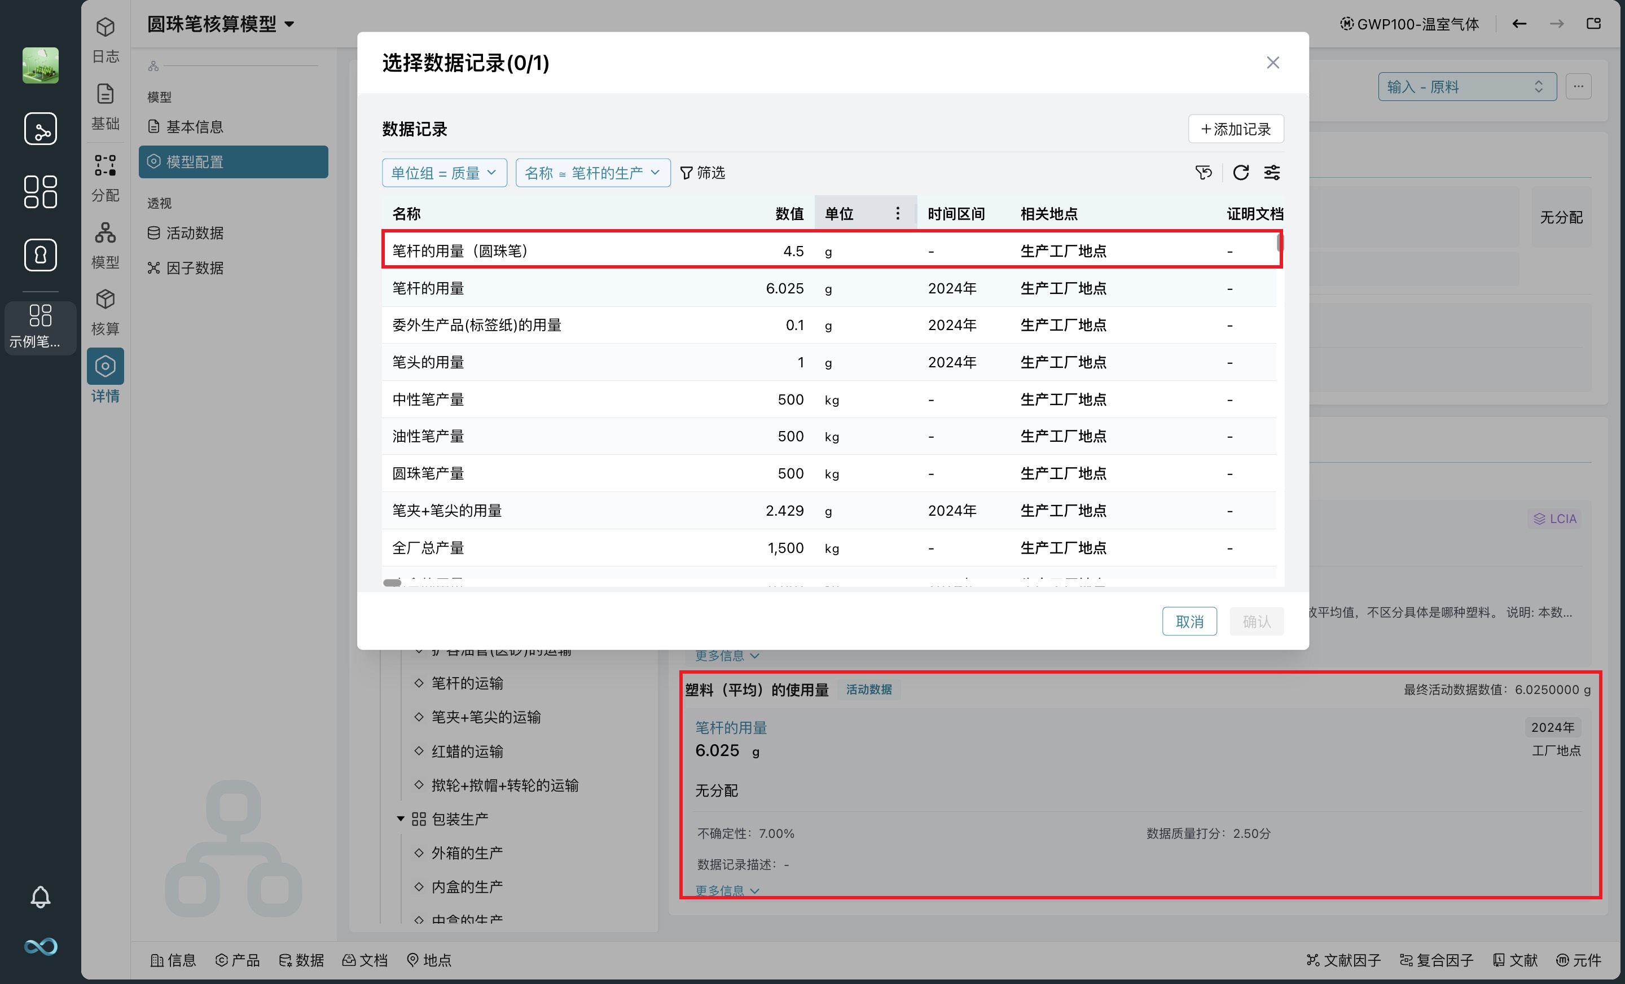The image size is (1625, 984).
Task: Click the 单位 column three-dot menu
Action: (x=898, y=213)
